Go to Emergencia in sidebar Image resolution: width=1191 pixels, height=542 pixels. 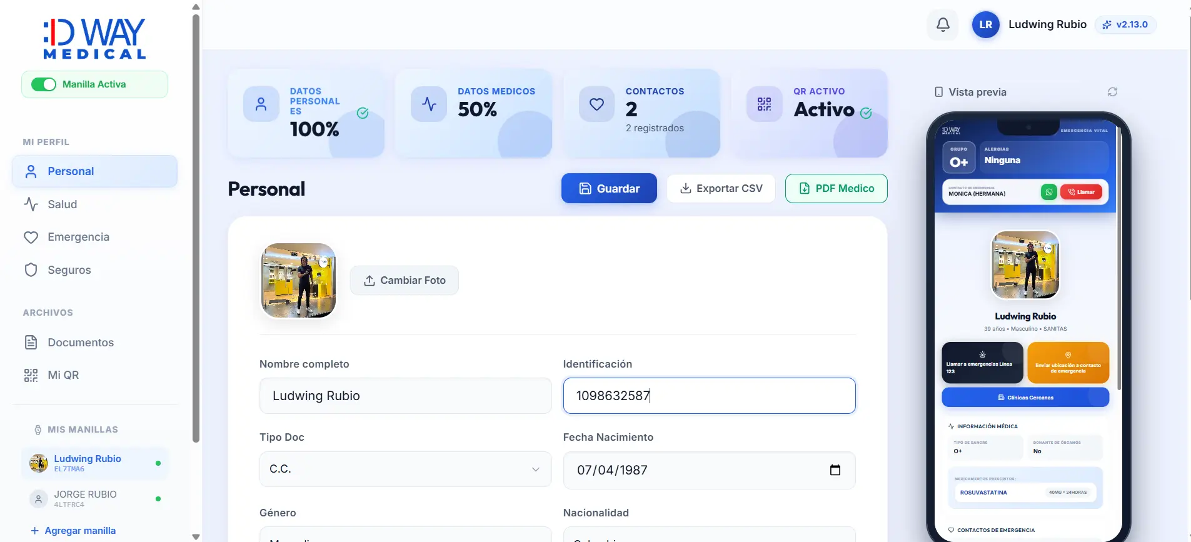(78, 237)
